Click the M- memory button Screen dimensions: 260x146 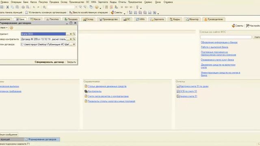(x=131, y=7)
